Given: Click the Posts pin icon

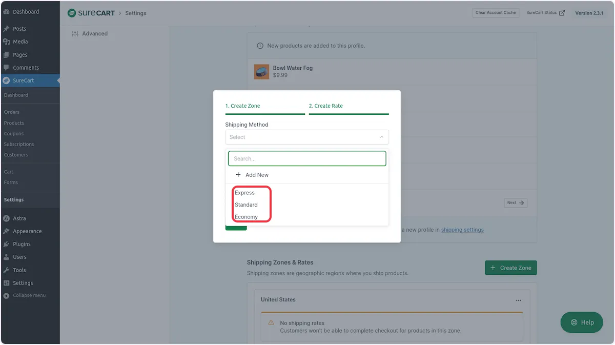Looking at the screenshot, I should pyautogui.click(x=6, y=29).
